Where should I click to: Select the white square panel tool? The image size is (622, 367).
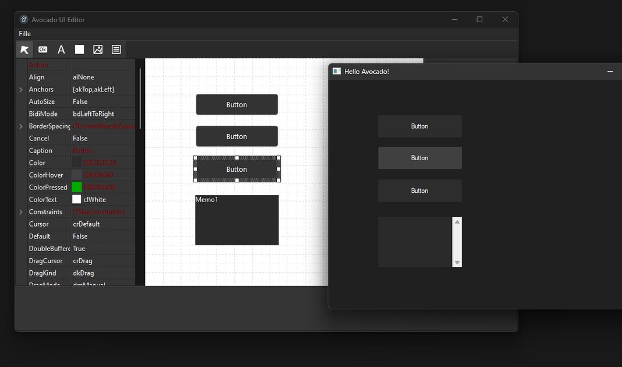click(x=79, y=50)
